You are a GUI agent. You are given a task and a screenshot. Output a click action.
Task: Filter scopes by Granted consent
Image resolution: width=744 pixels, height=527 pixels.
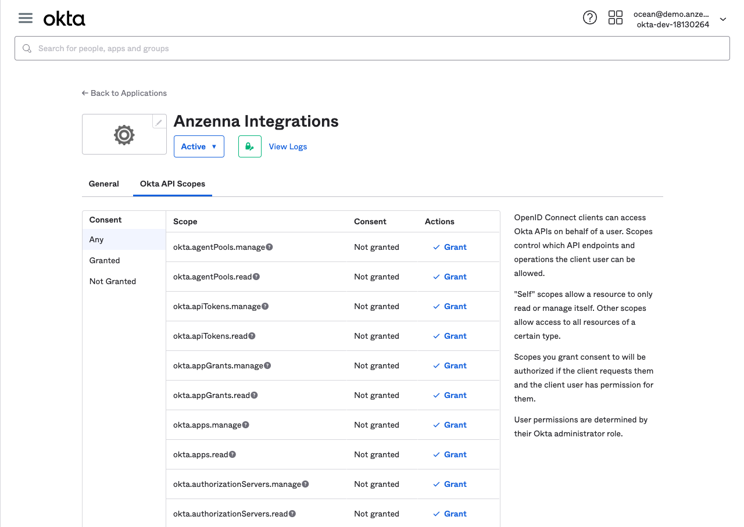point(105,260)
